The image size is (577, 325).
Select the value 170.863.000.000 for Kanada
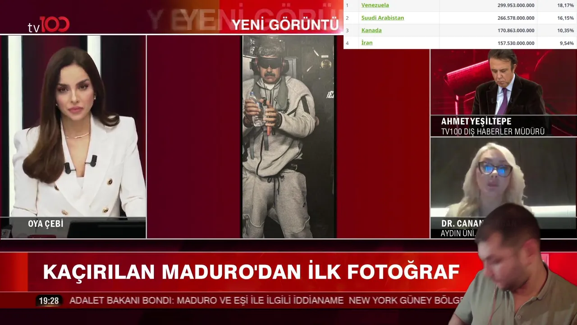516,31
